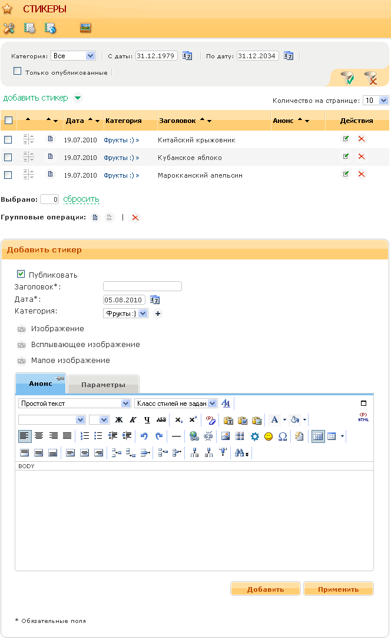Check the Марокканский апельсин row checkbox
The height and width of the screenshot is (640, 391).
pyautogui.click(x=8, y=175)
